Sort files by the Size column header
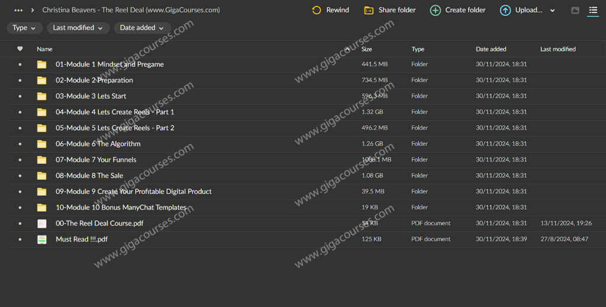Image resolution: width=606 pixels, height=307 pixels. click(x=367, y=49)
